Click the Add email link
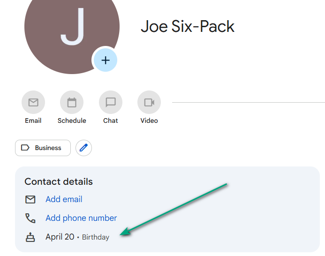The height and width of the screenshot is (256, 325). click(x=64, y=199)
